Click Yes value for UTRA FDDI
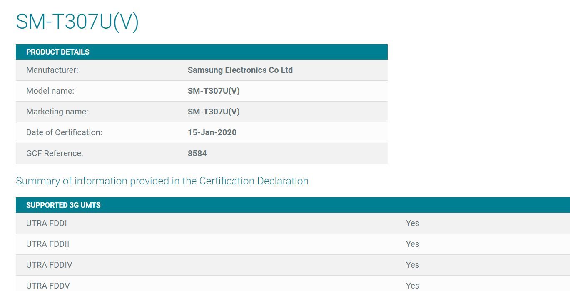This screenshot has width=570, height=291. [413, 223]
